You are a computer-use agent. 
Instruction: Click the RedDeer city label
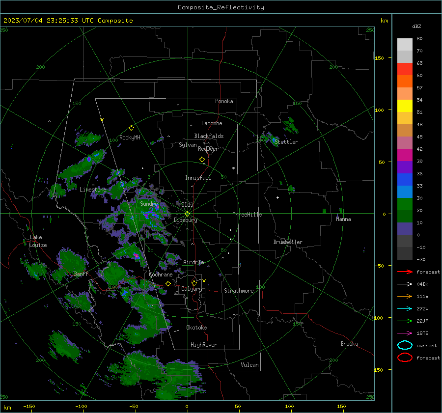pos(208,149)
